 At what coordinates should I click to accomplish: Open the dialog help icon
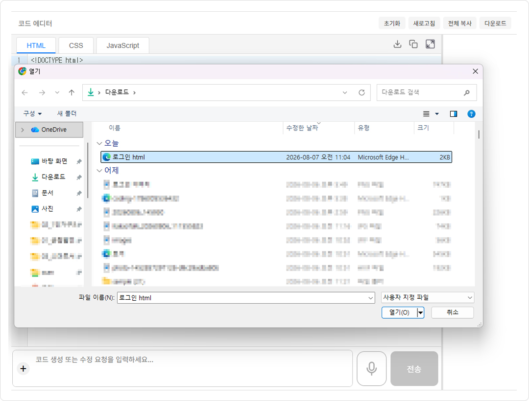click(x=471, y=114)
